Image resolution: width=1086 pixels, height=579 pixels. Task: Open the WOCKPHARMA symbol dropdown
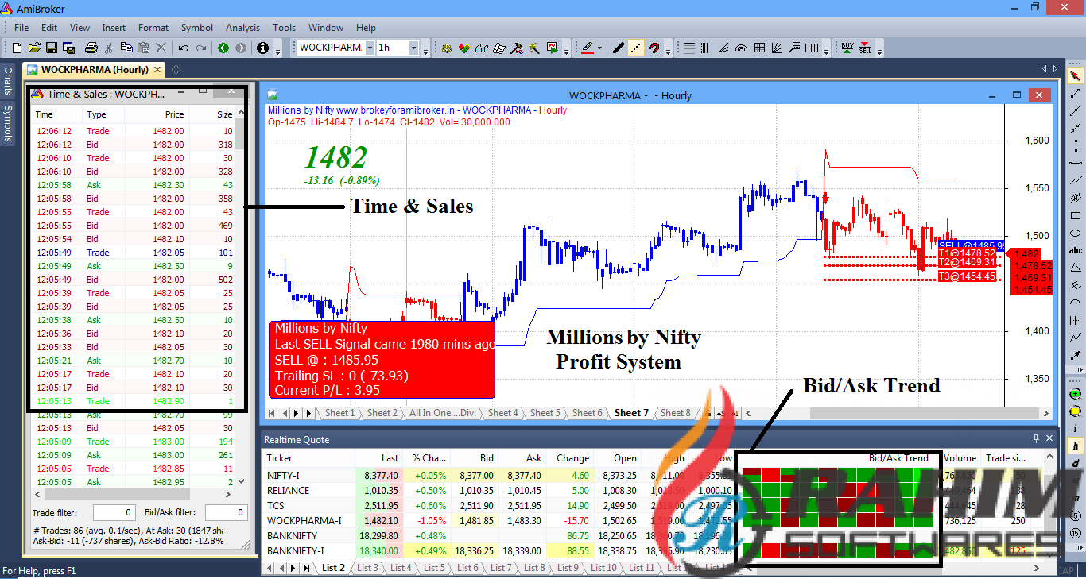(370, 48)
